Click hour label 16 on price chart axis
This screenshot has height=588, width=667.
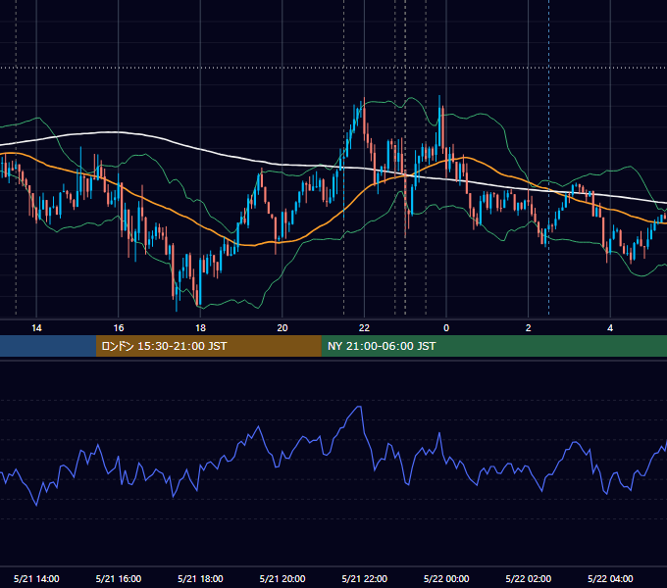pyautogui.click(x=119, y=328)
